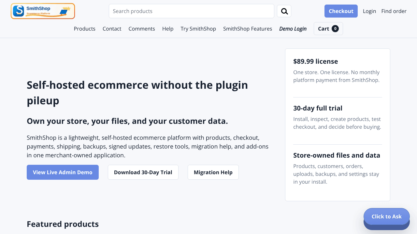Open the Comments page
The width and height of the screenshot is (417, 234).
(142, 29)
